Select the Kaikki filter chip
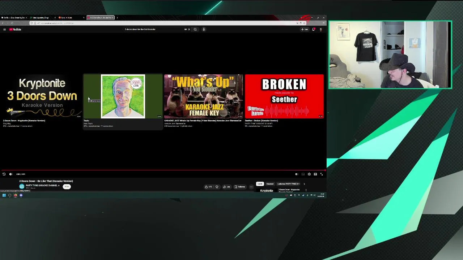The height and width of the screenshot is (260, 463). point(260,184)
